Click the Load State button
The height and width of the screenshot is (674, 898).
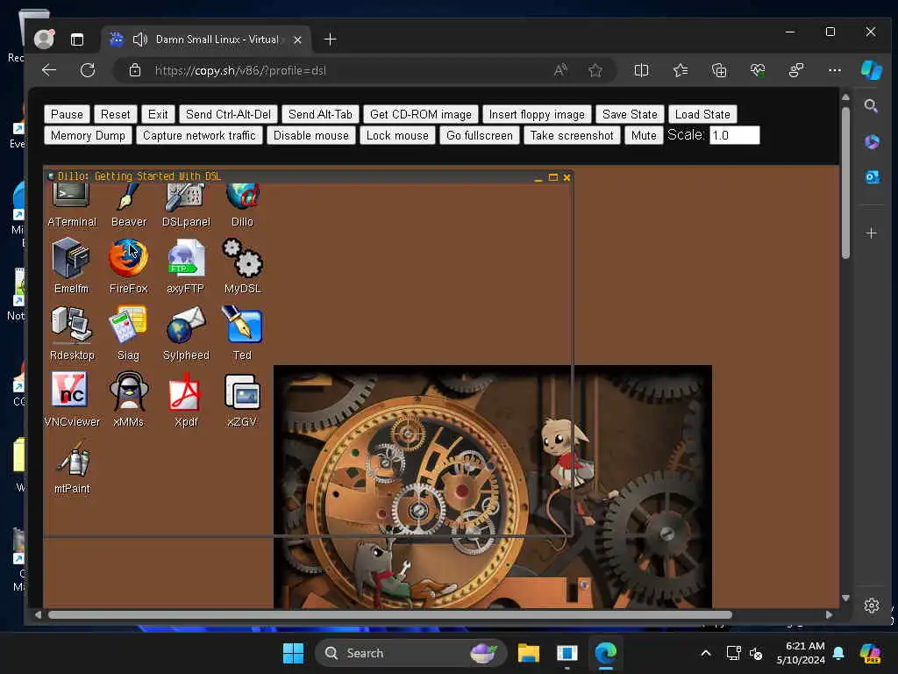click(702, 115)
